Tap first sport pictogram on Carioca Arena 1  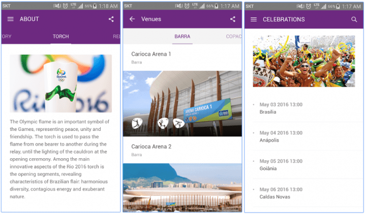tap(137, 123)
